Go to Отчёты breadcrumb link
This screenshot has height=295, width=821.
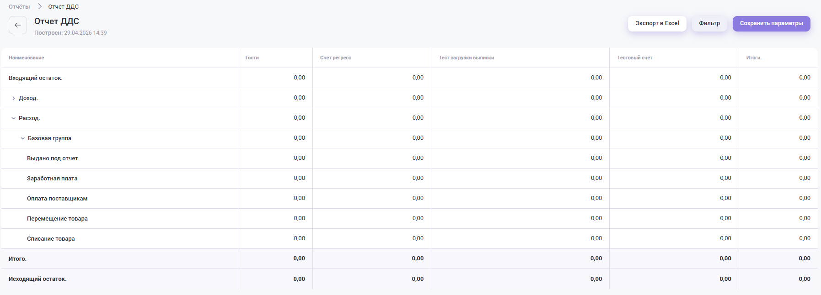19,7
